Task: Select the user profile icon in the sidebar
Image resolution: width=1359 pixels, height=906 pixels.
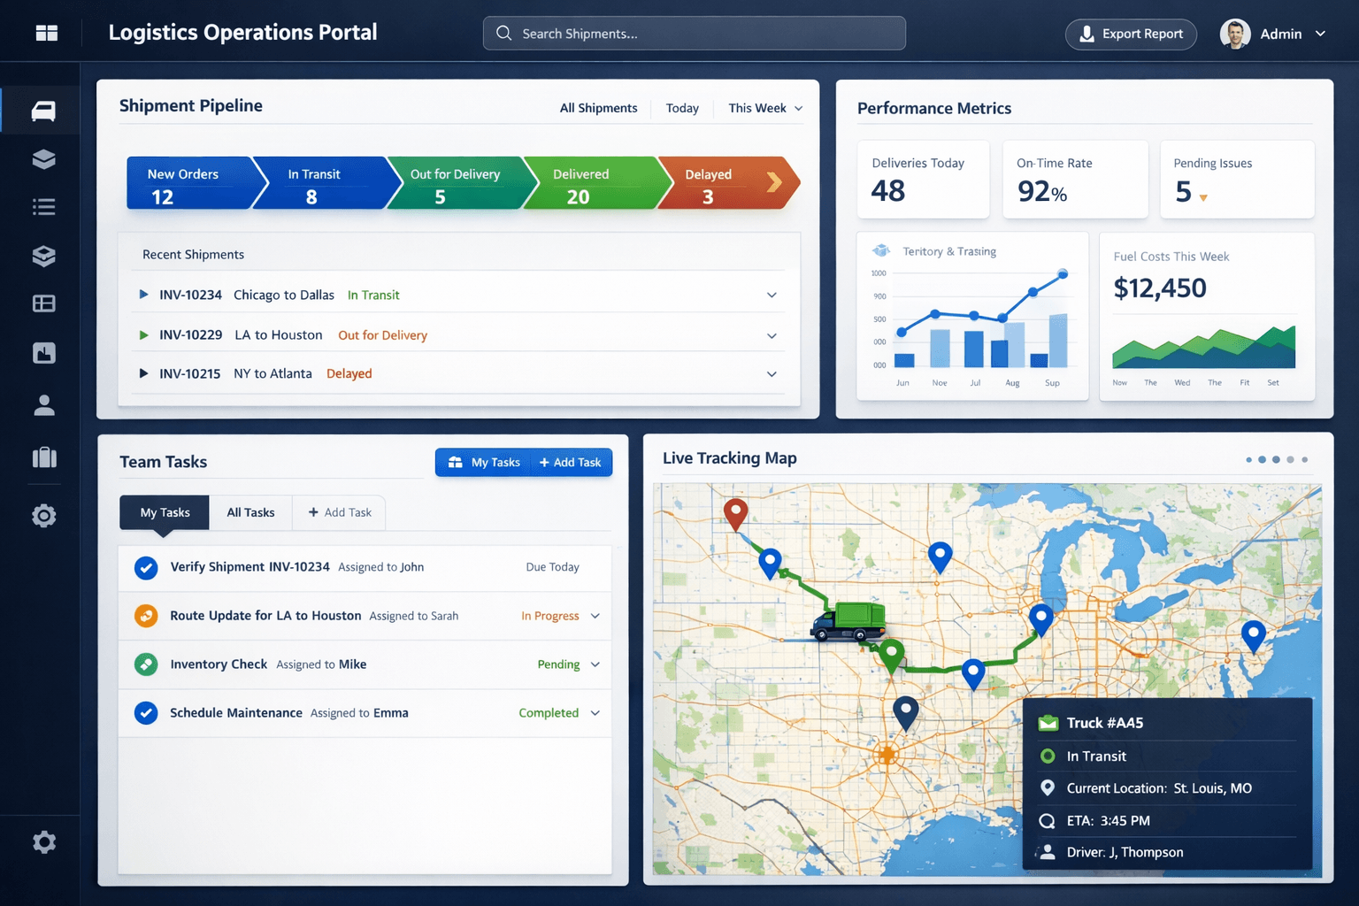Action: point(43,405)
